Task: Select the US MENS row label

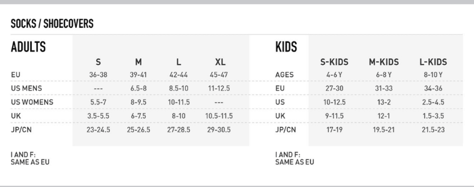Action: coord(26,89)
